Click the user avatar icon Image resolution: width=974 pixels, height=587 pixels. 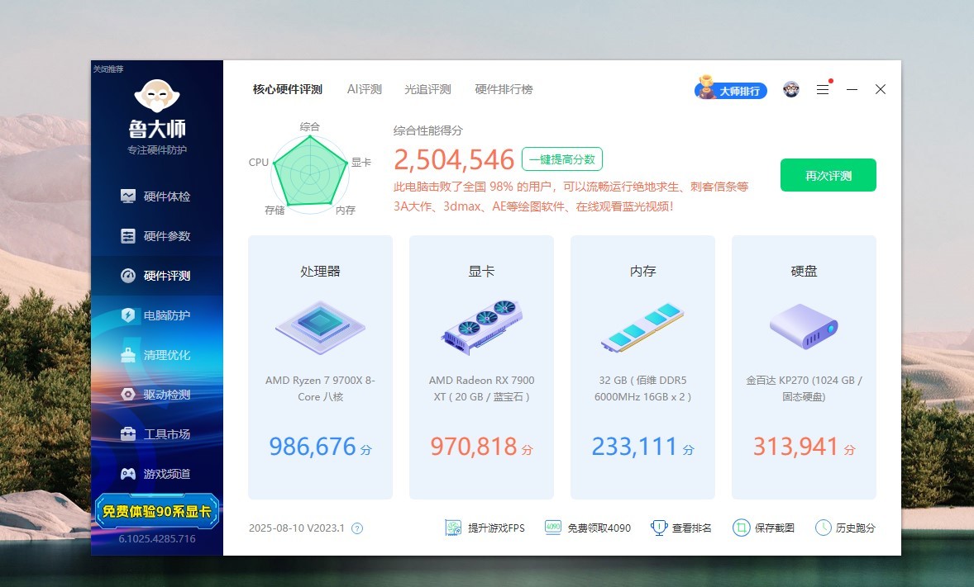[x=790, y=89]
